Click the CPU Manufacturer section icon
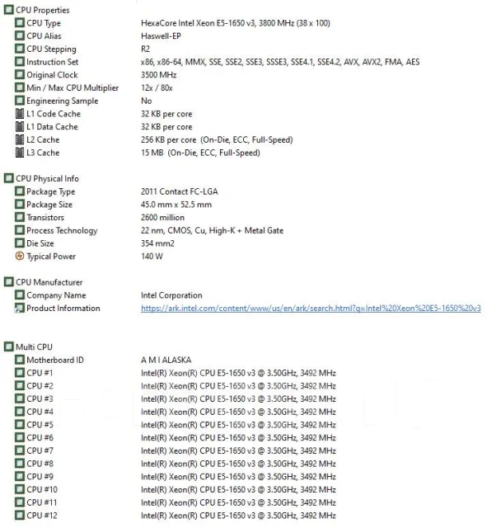This screenshot has height=528, width=487. 9,282
